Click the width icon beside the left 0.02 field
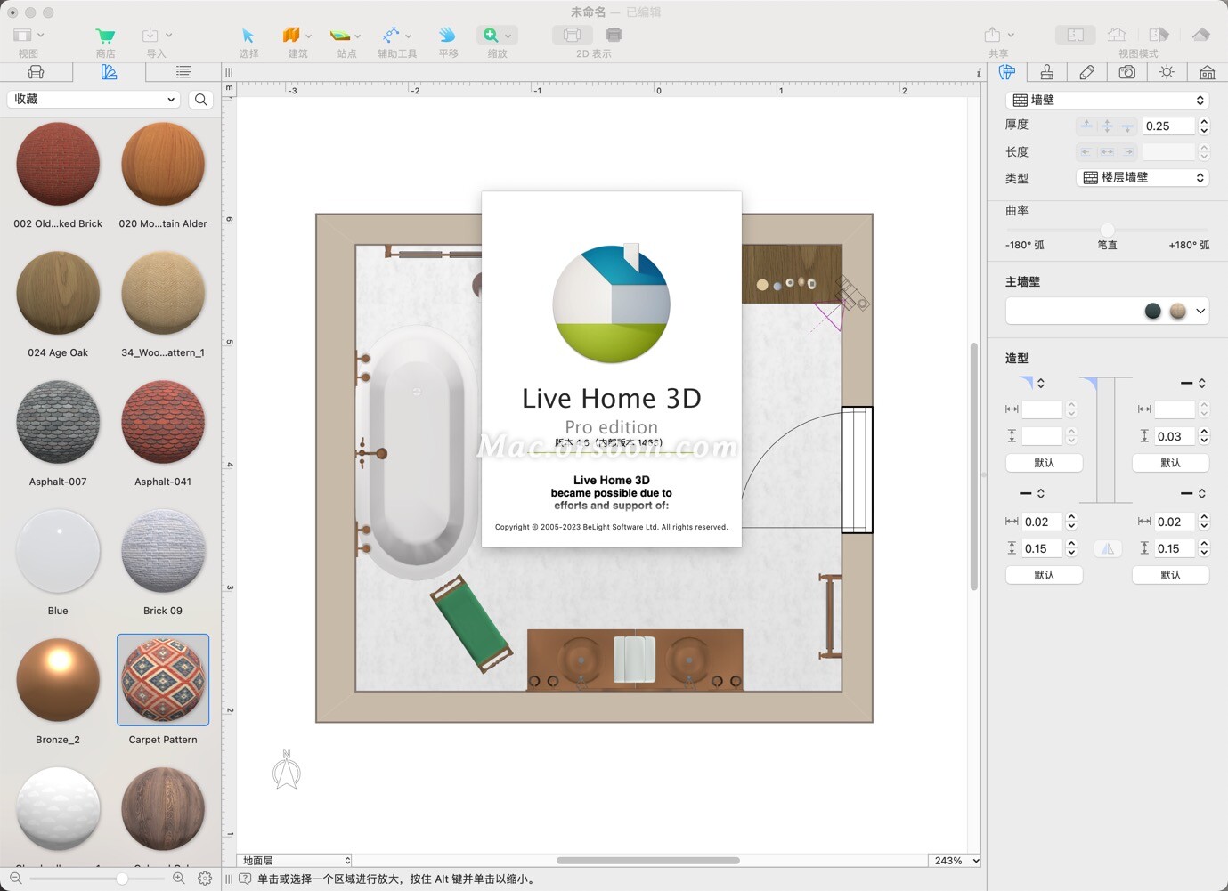This screenshot has width=1228, height=891. click(1012, 522)
